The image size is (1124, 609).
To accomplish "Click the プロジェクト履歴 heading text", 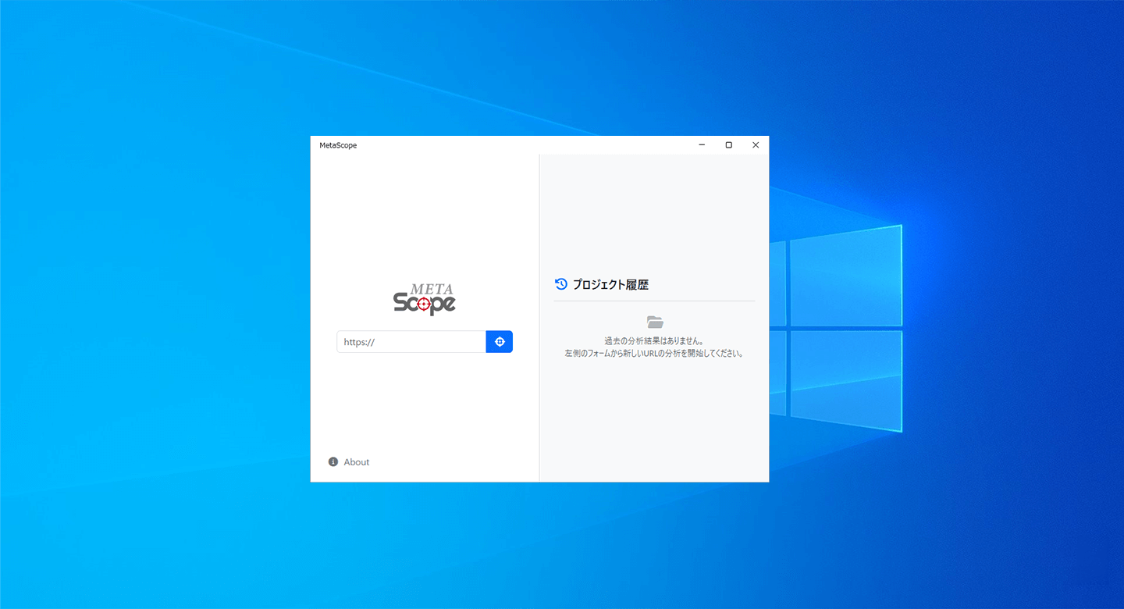I will pos(610,285).
